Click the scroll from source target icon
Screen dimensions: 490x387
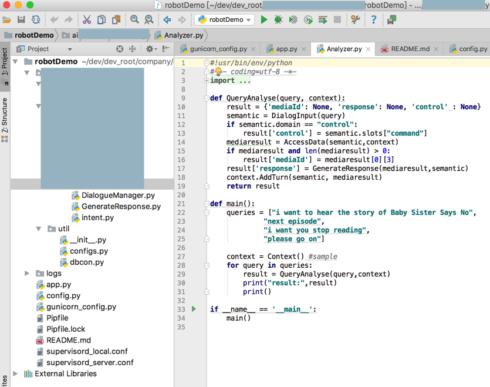pyautogui.click(x=120, y=49)
